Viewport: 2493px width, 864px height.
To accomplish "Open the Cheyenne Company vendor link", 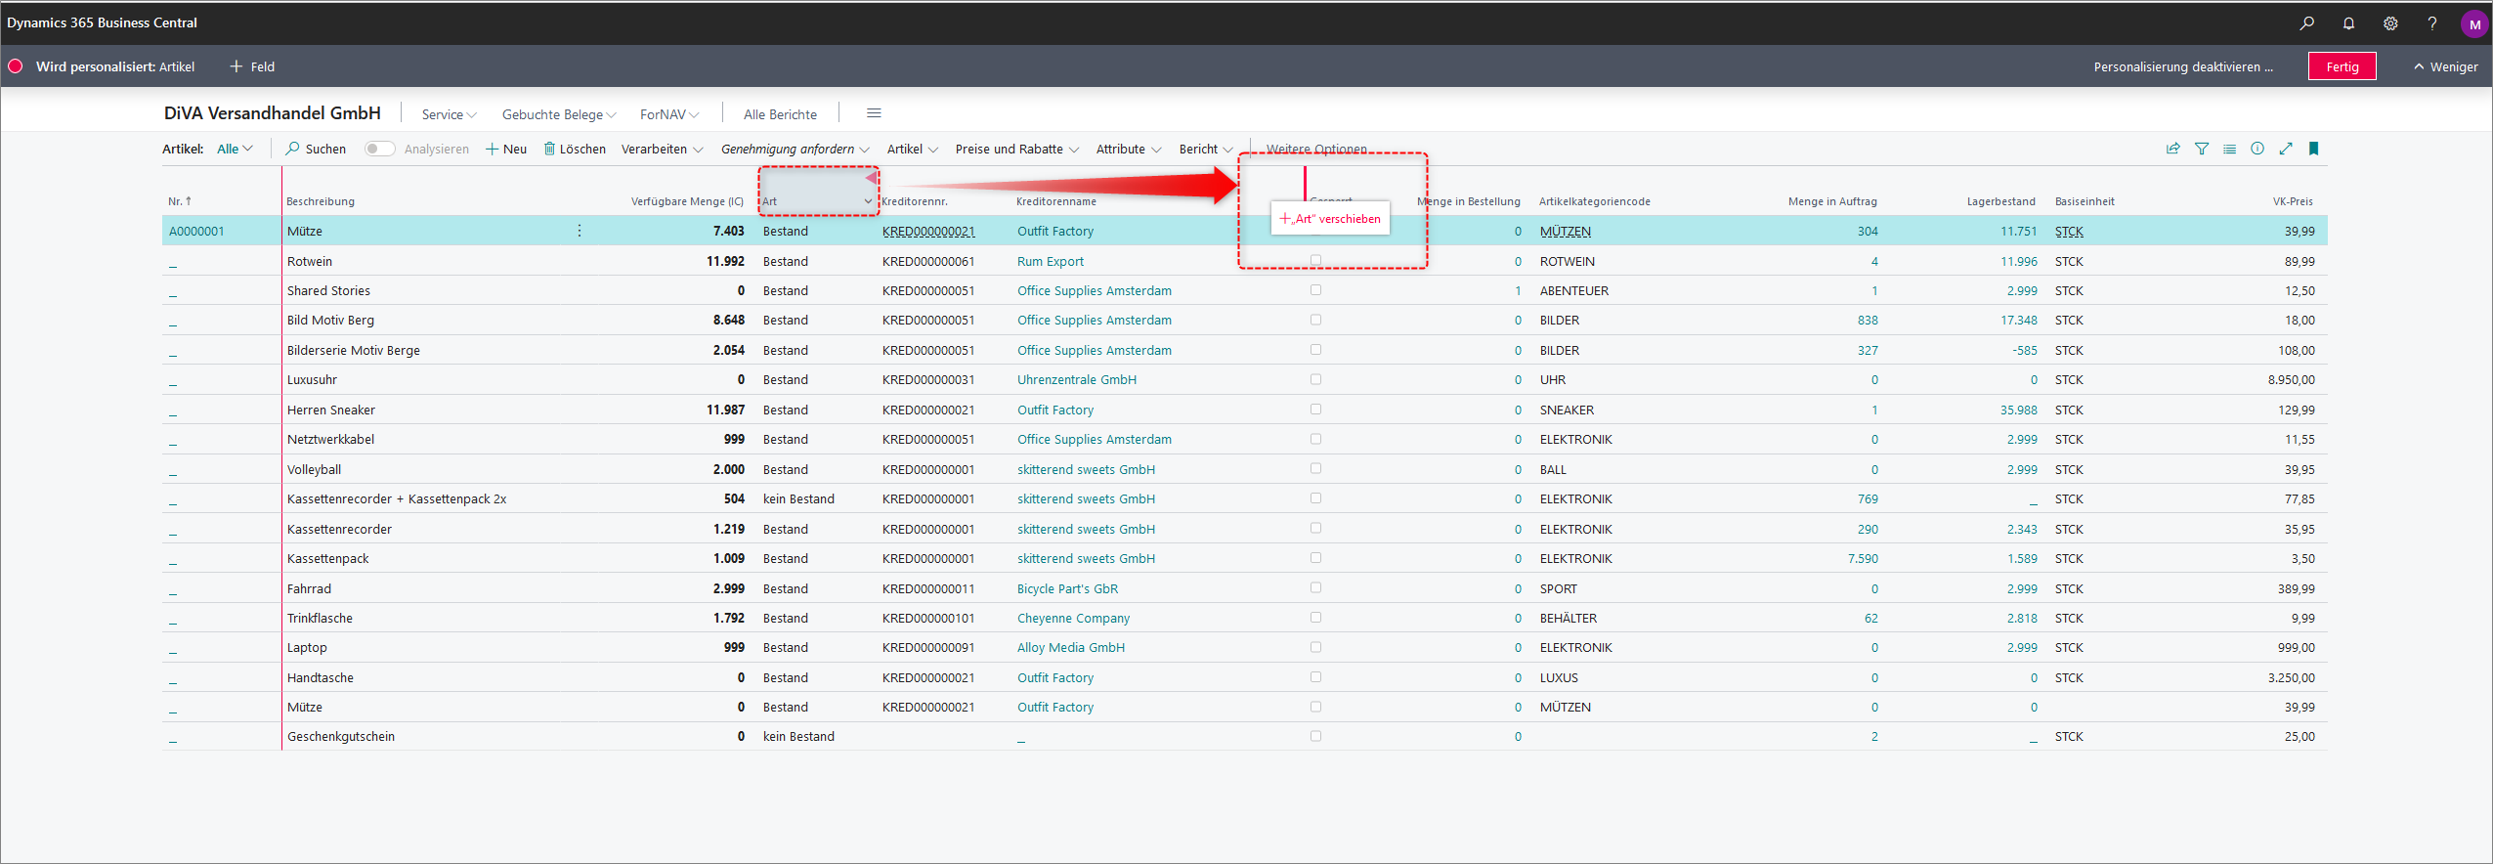I will 1073,618.
